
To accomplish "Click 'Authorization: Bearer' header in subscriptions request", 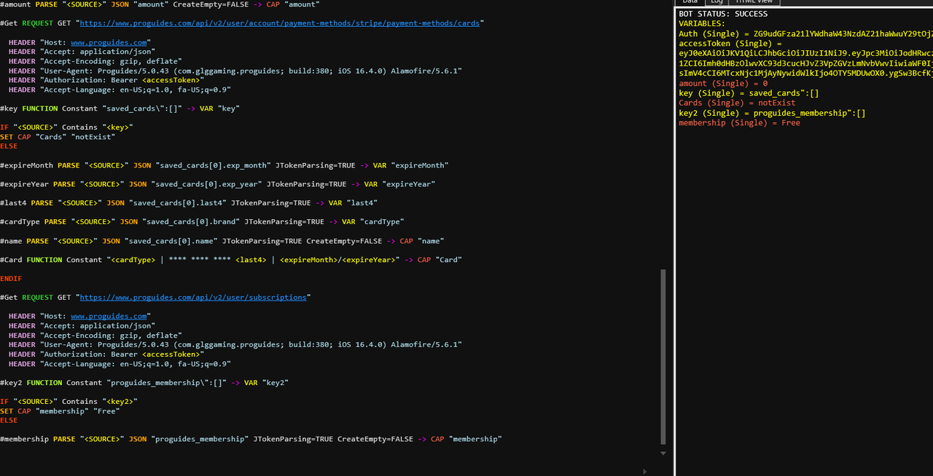I will tap(106, 354).
